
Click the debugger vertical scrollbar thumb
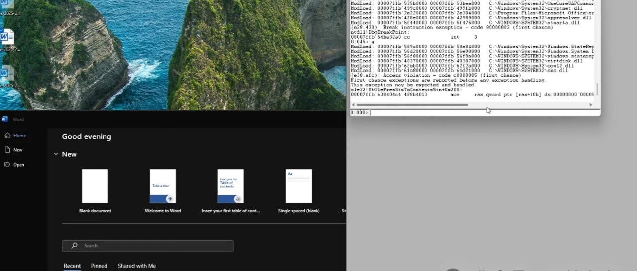596,89
